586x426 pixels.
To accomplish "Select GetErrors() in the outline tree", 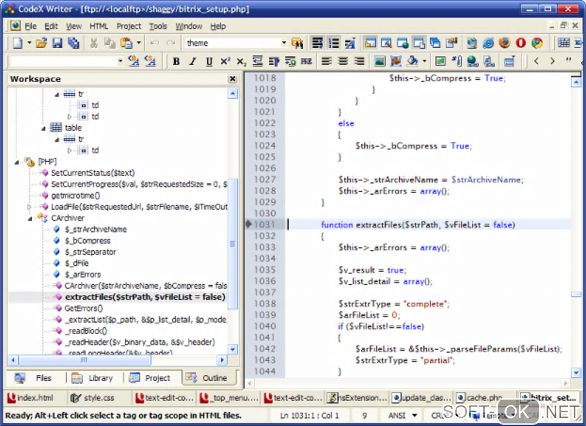I will click(83, 308).
